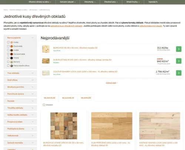Open Dub Rustikální 200 via green arrow
Screen dimensions: 185x150
(179, 61)
